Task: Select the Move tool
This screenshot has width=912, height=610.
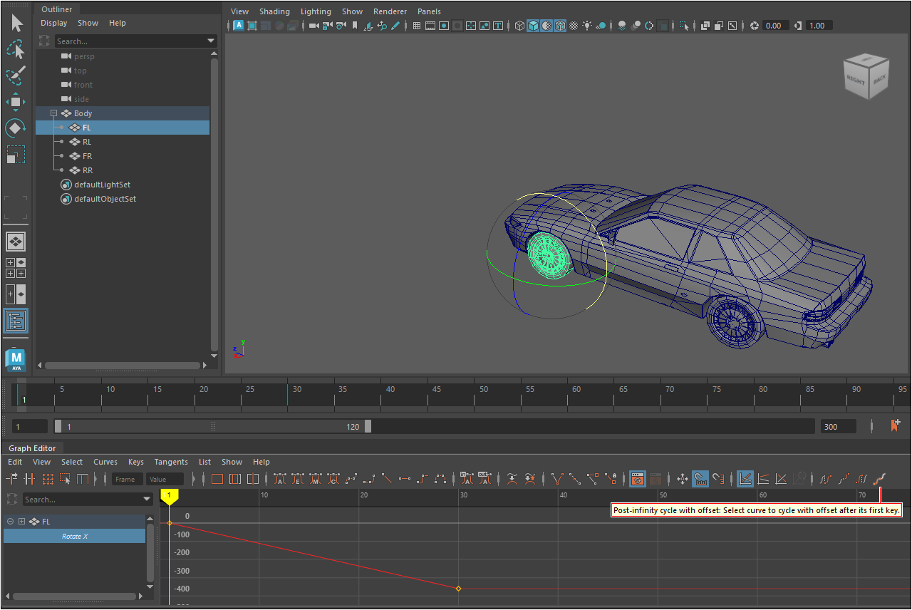Action: [x=16, y=101]
